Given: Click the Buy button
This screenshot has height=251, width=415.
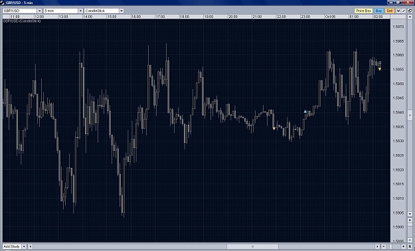Looking at the screenshot, I should point(378,11).
